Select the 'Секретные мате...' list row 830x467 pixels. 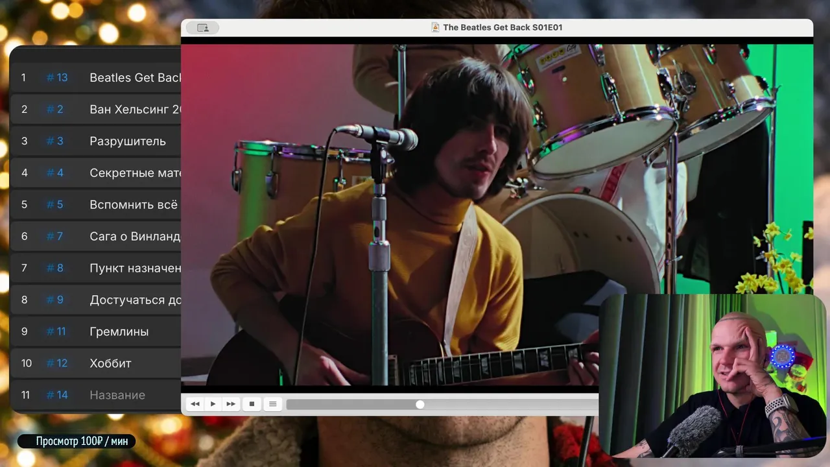(96, 173)
